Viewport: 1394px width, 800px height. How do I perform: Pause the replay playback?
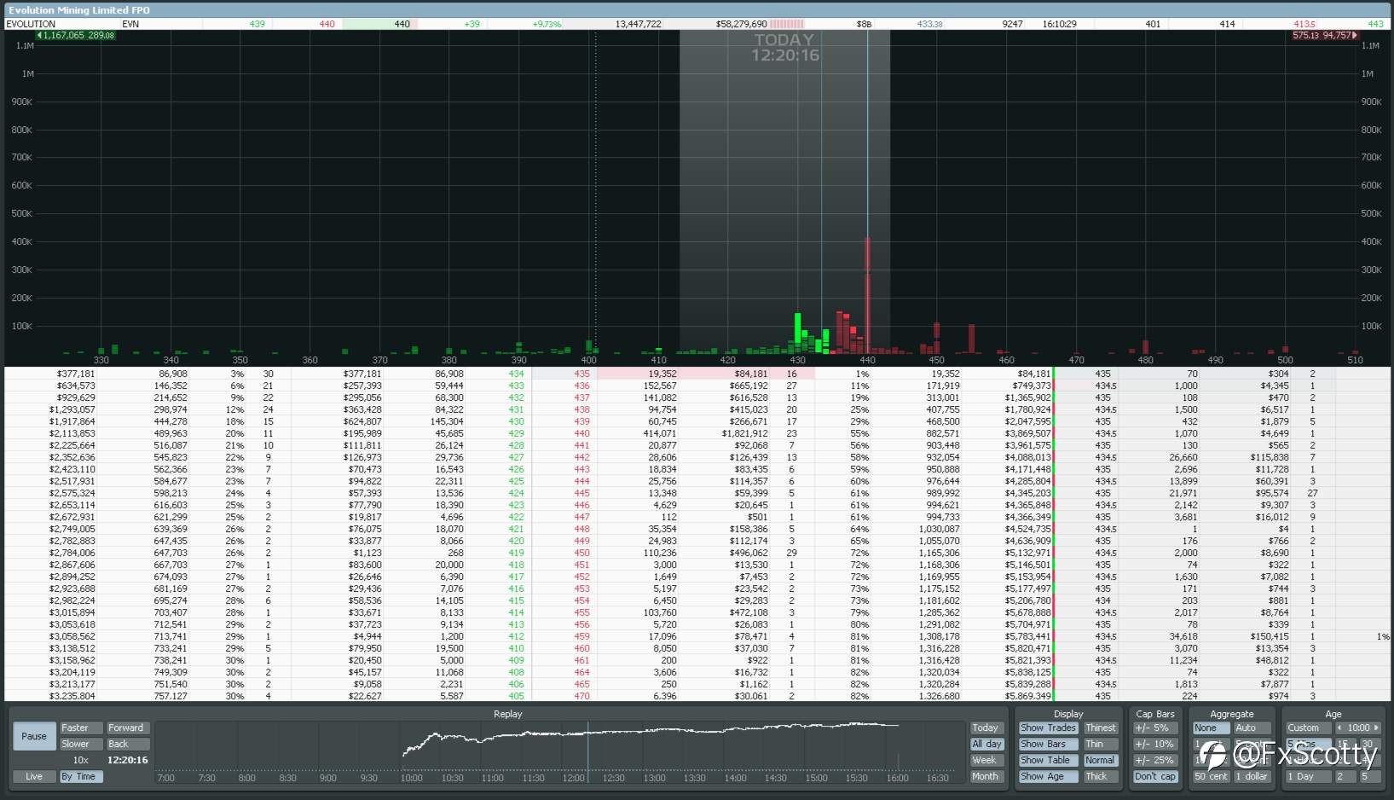[34, 736]
